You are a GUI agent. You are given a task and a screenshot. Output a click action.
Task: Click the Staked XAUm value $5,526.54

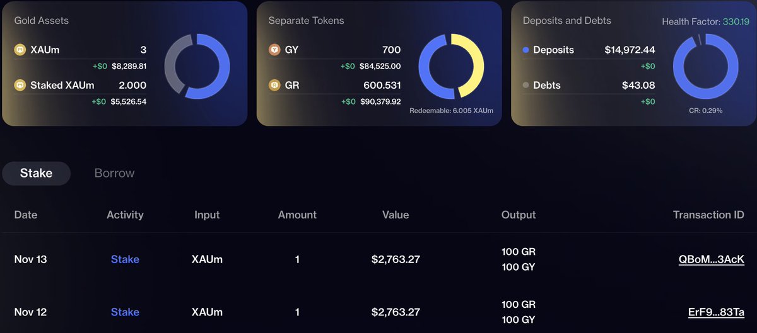tap(129, 101)
